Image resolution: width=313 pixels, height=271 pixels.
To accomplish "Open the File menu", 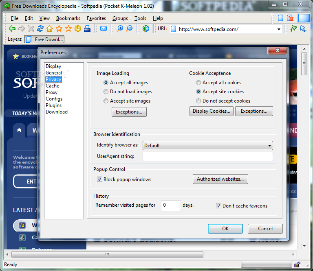I will tap(15, 18).
